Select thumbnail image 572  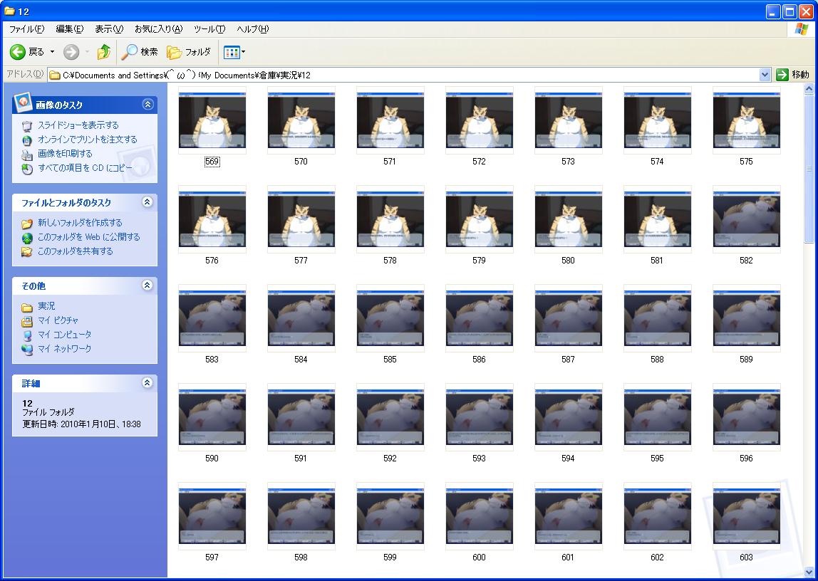point(480,120)
